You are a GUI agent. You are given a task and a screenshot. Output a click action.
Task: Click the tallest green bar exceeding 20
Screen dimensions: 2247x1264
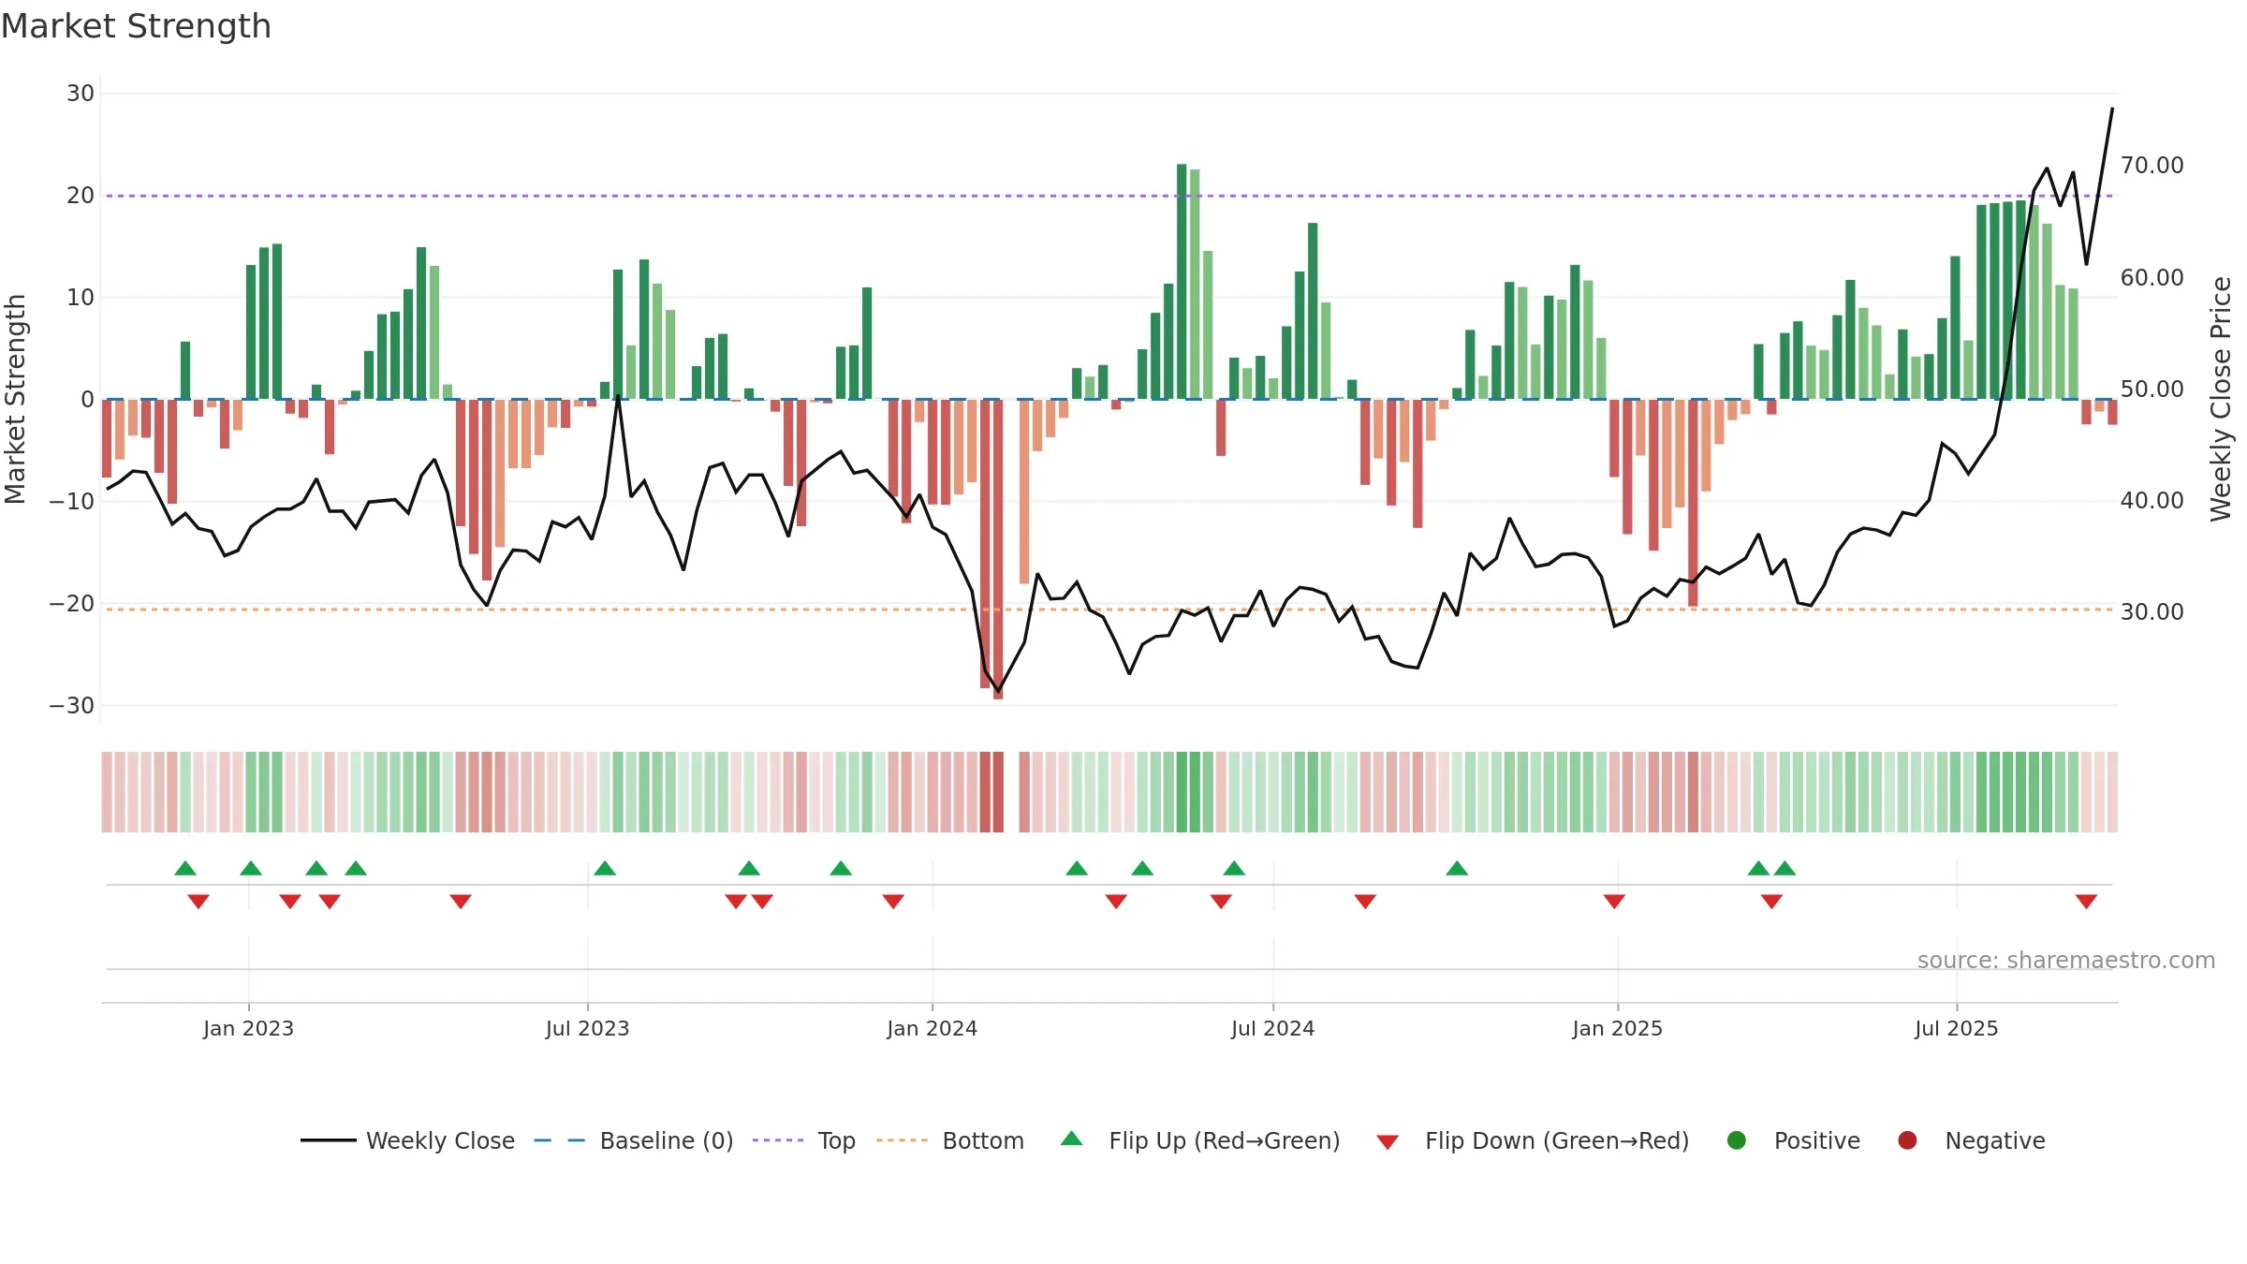click(1182, 281)
